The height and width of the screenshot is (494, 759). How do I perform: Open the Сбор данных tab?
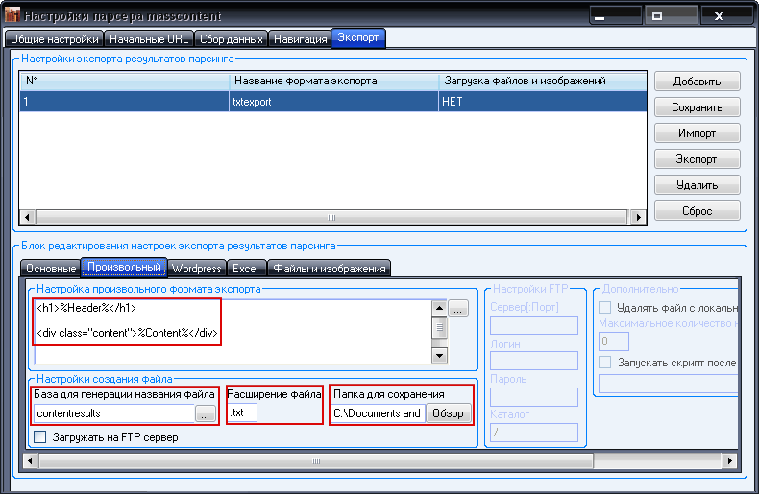click(232, 39)
